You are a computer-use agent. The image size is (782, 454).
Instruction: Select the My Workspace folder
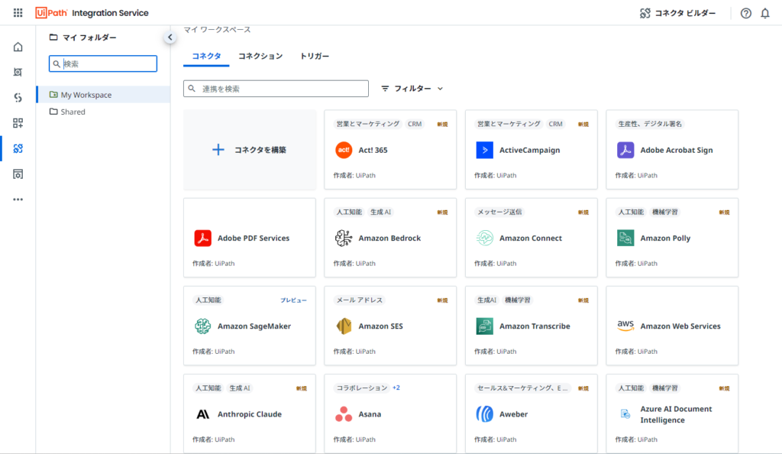point(86,95)
